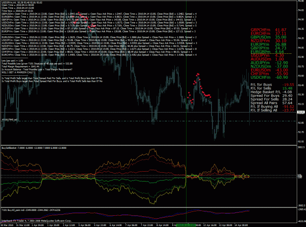Viewport: 306px width, 227px height.
Task: Click the 'WILL I GET A MARGIN CALL?' line
Action: pos(19,72)
